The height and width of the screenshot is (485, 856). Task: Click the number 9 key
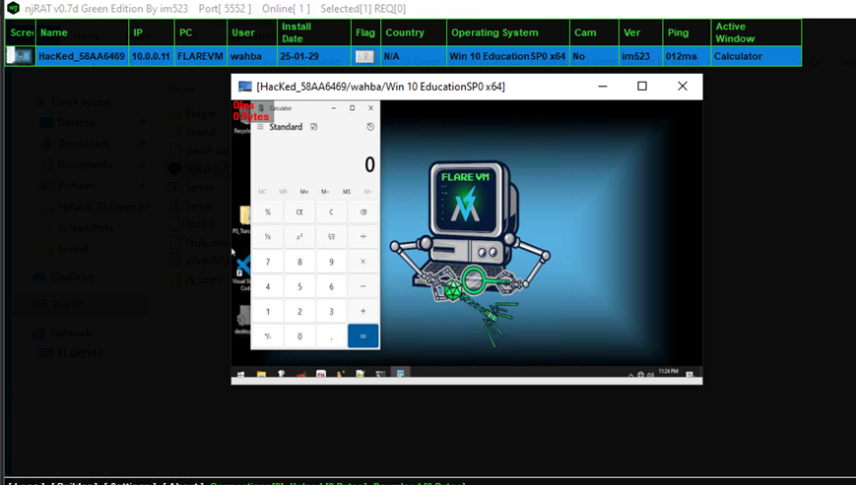[x=331, y=262]
